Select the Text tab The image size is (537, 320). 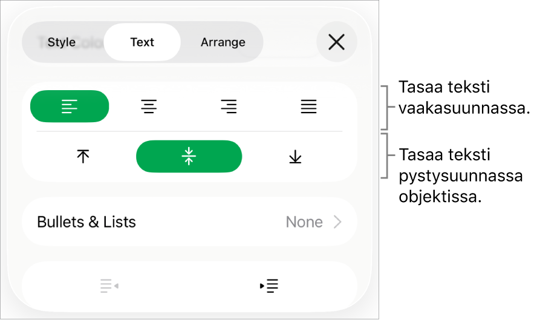click(142, 42)
